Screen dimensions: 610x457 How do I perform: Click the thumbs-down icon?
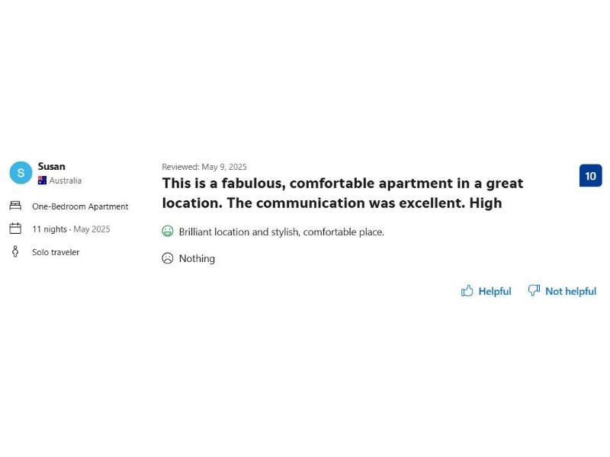[534, 290]
